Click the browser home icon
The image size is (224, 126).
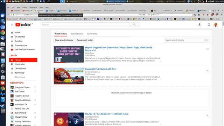click(x=208, y=15)
